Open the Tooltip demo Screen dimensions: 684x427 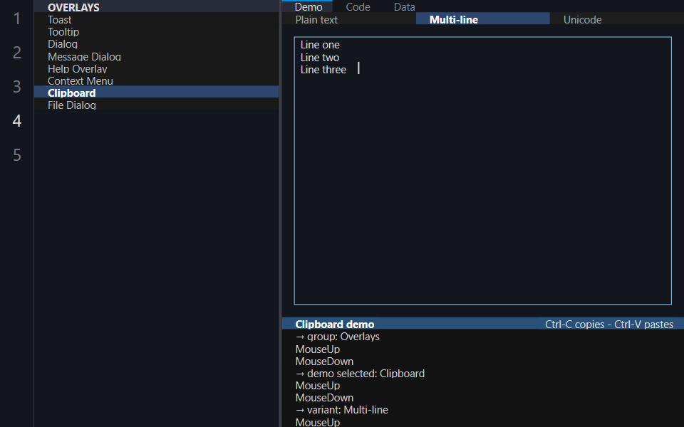click(x=156, y=32)
